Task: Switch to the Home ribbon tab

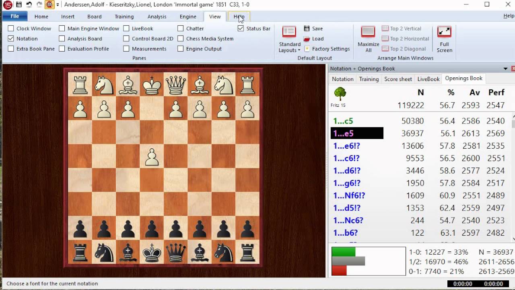Action: click(x=41, y=17)
